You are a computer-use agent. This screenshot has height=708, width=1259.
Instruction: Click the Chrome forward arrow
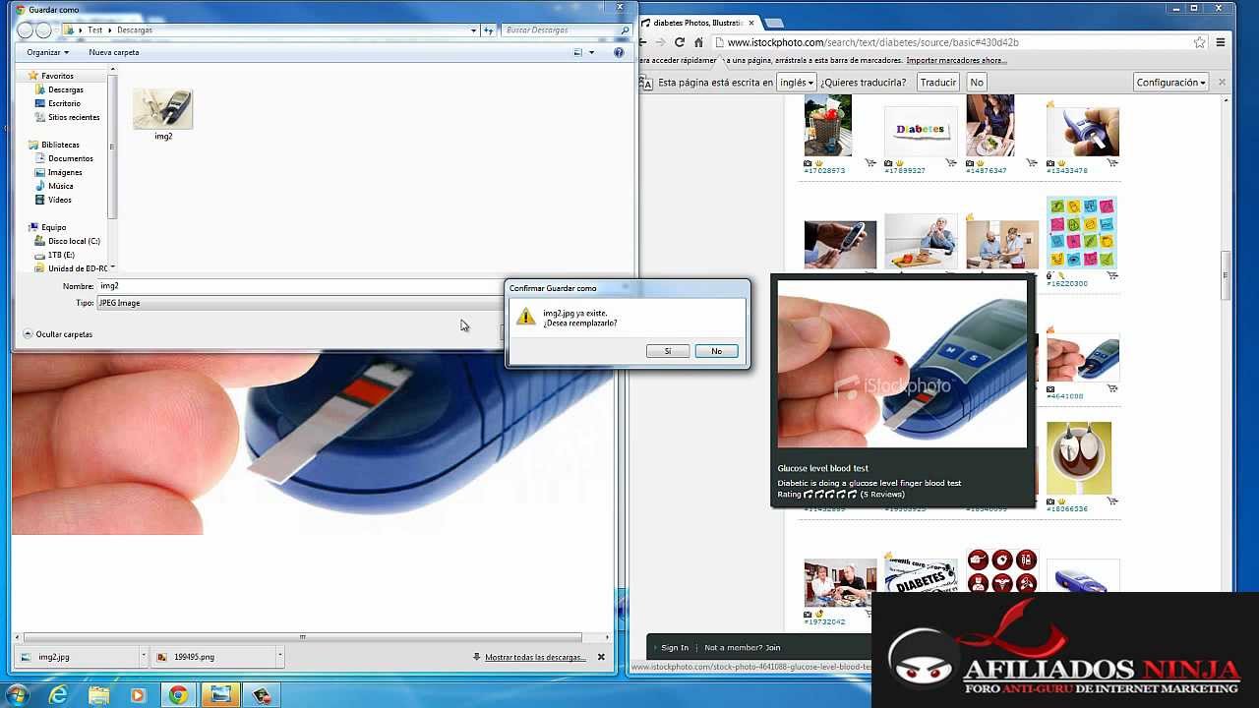coord(660,42)
